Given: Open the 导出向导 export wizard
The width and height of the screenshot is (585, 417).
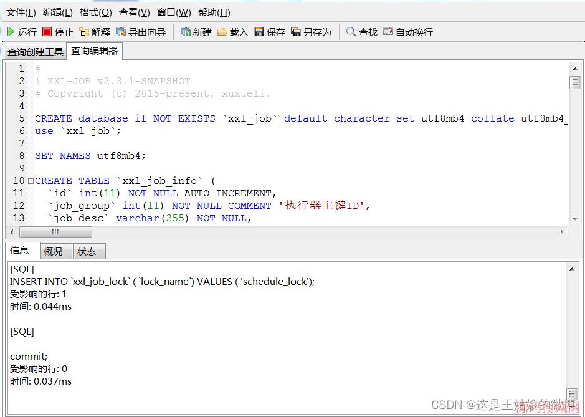Looking at the screenshot, I should [x=138, y=31].
